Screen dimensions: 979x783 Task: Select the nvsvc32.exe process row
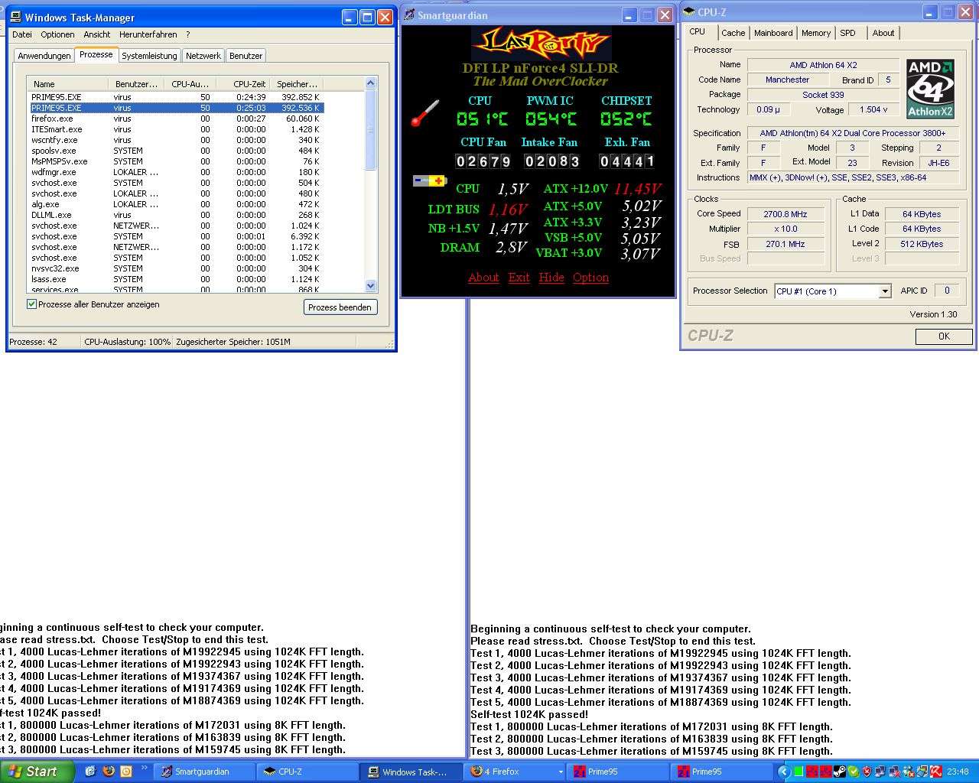click(175, 268)
